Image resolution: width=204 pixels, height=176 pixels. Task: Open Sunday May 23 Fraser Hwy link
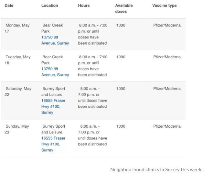pos(53,144)
